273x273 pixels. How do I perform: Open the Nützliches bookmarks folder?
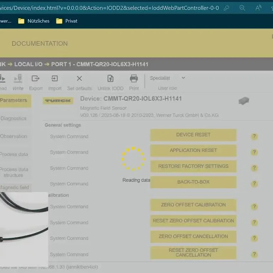pyautogui.click(x=34, y=21)
